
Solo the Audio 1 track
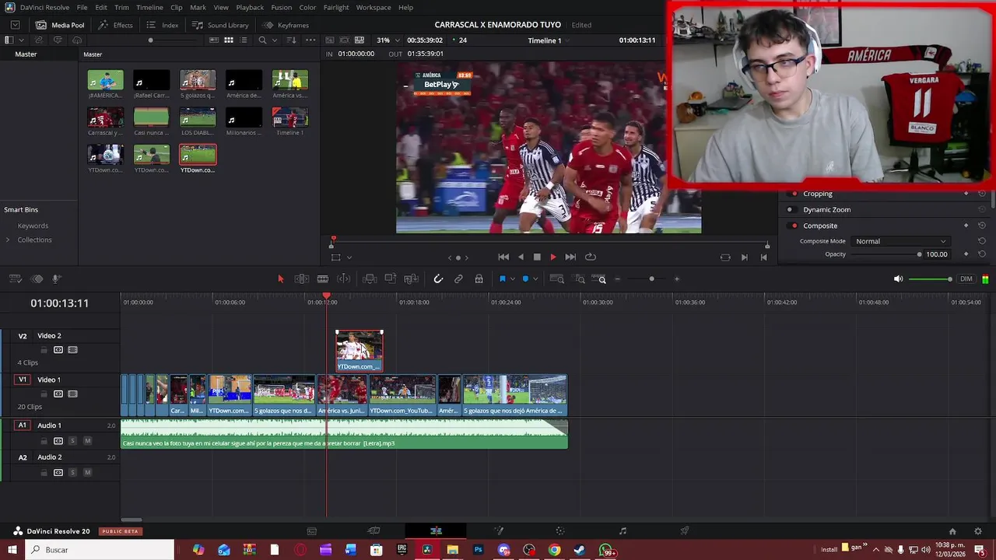(x=72, y=441)
